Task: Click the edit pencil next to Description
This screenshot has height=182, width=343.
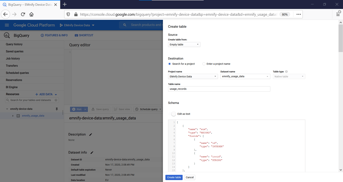Action: pos(91,134)
